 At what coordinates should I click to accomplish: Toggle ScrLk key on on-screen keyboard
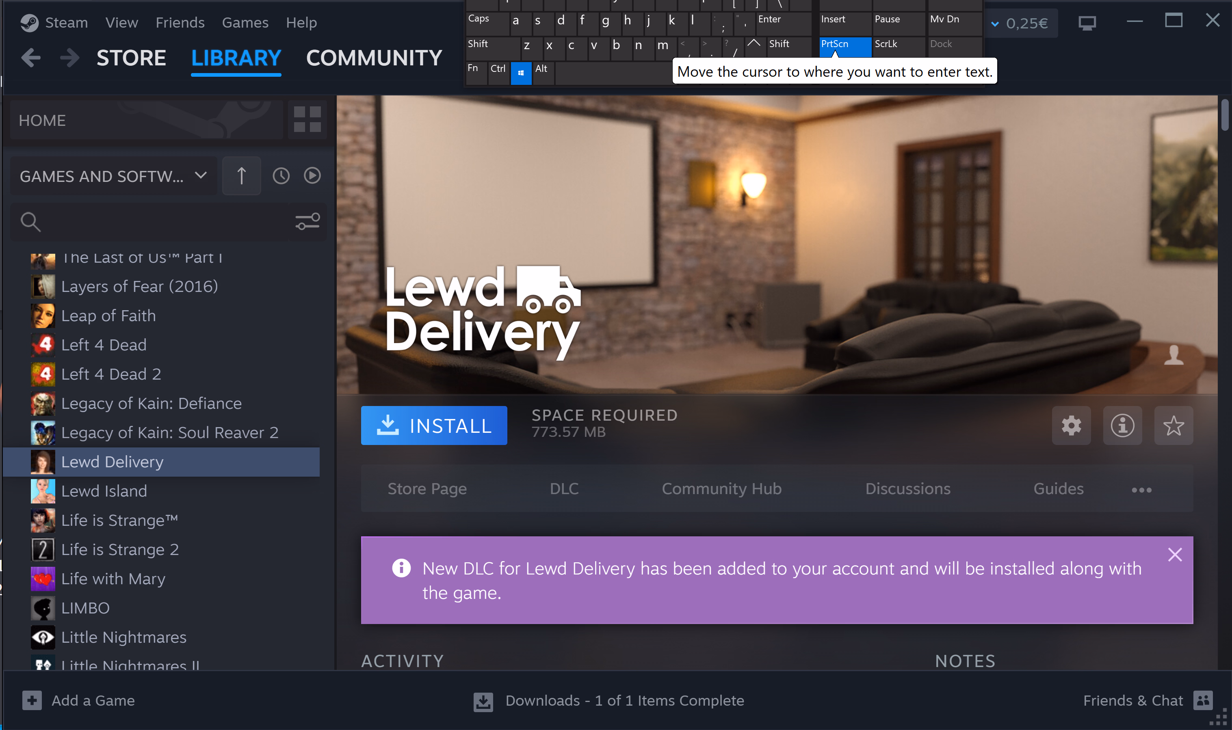899,47
